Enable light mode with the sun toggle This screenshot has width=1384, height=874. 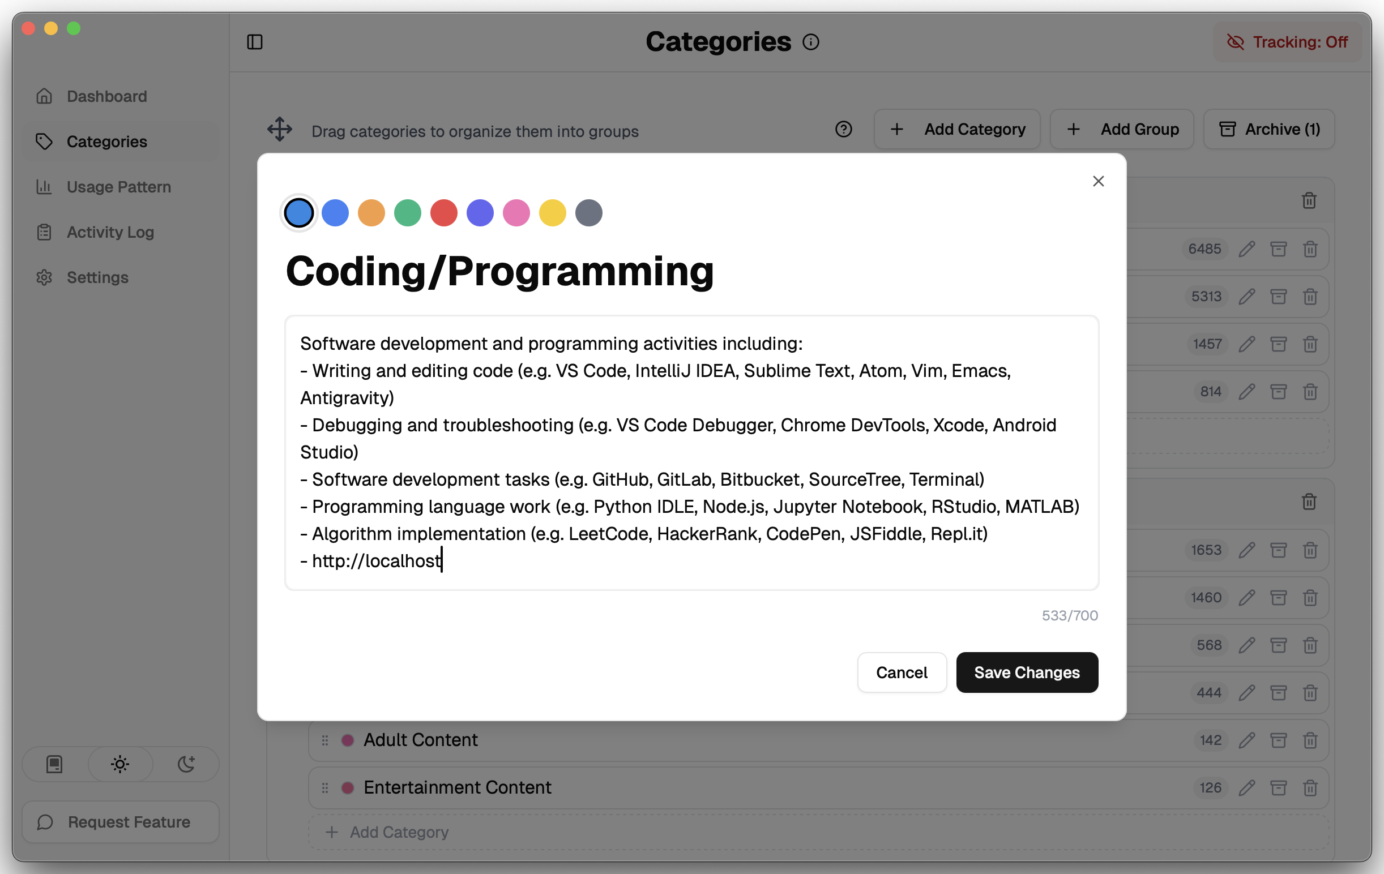tap(119, 764)
